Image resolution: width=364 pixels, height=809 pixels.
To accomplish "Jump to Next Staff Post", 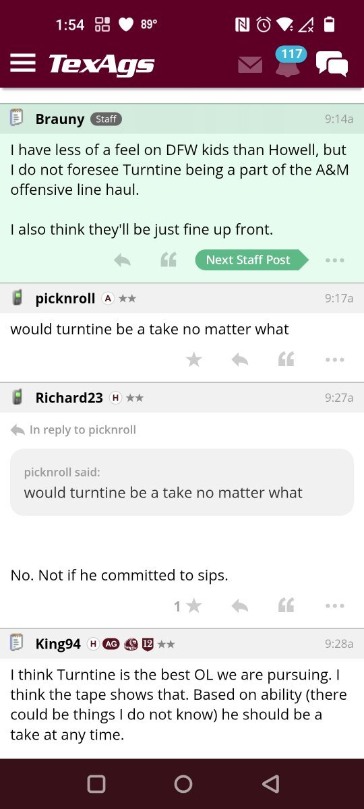I will coord(251,260).
